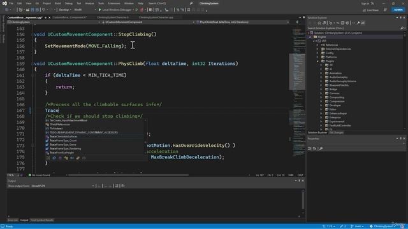Click the Undo icon in the toolbar
This screenshot has width=408, height=229.
point(44,10)
